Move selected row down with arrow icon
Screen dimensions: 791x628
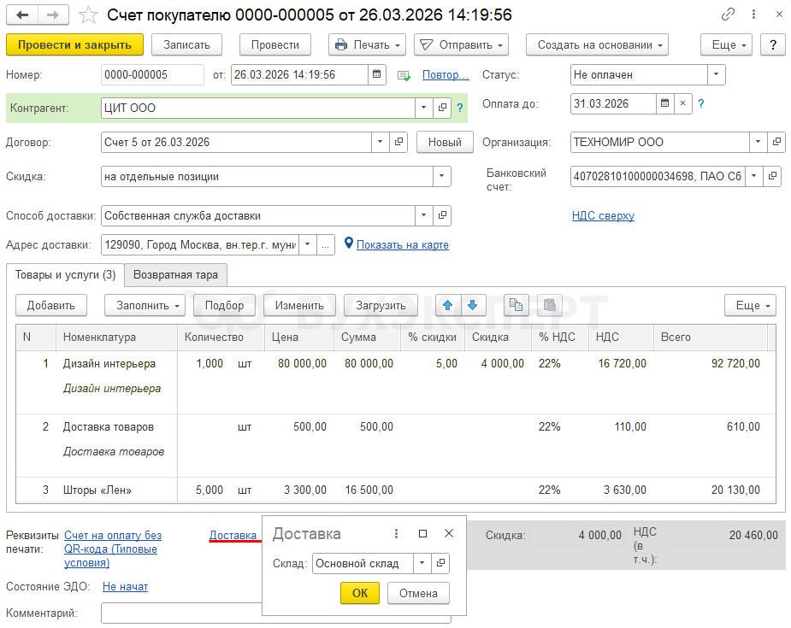[472, 305]
